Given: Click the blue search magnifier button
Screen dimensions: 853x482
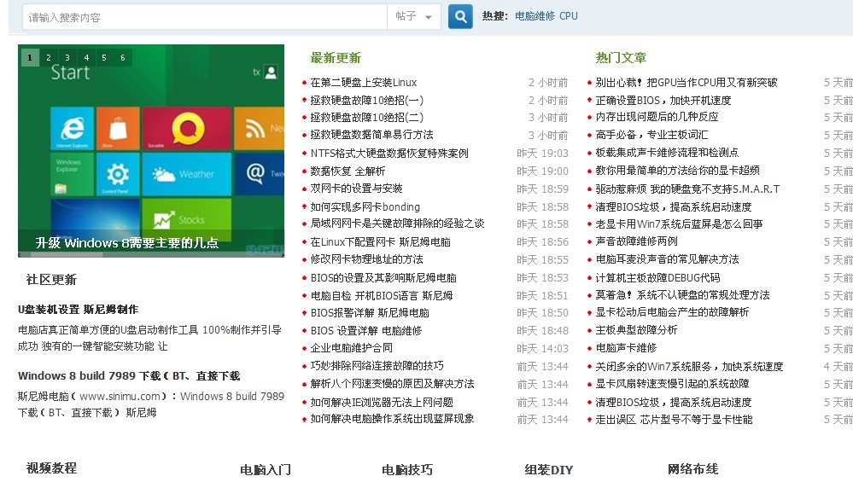Looking at the screenshot, I should tap(460, 16).
